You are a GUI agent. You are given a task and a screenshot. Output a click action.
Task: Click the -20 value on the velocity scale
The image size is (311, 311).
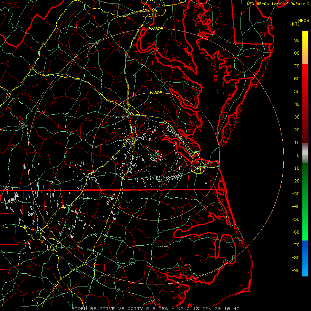[x=295, y=181]
